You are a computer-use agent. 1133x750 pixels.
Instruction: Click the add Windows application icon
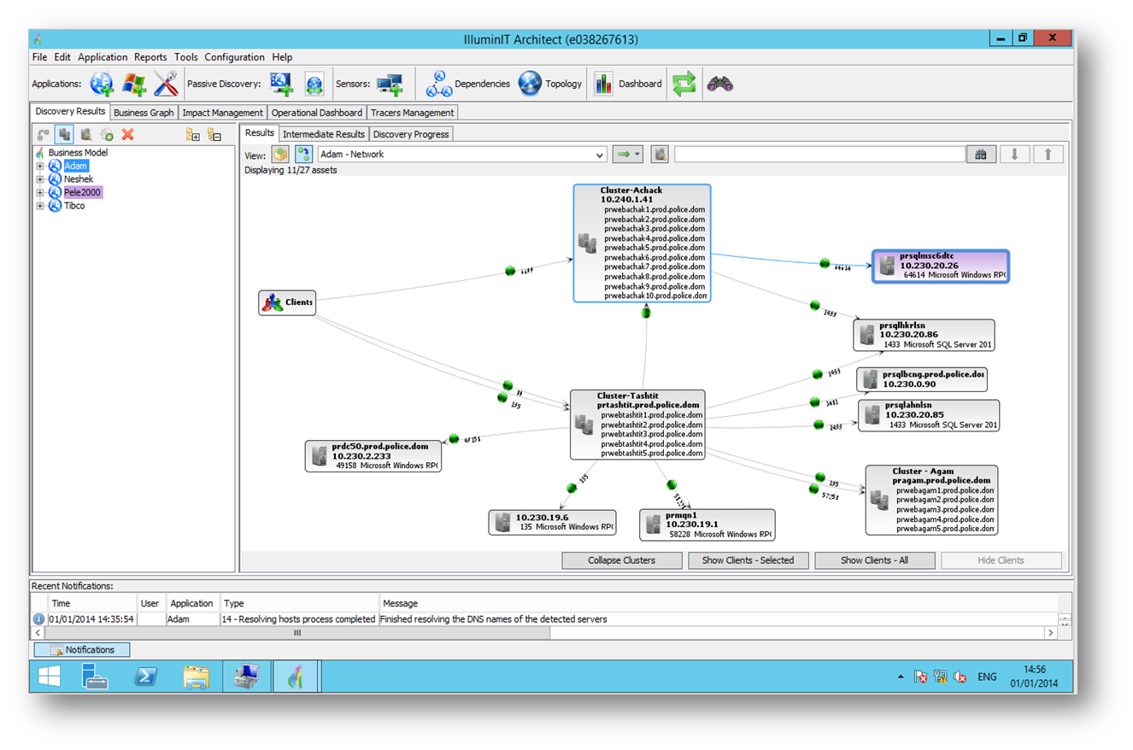134,84
